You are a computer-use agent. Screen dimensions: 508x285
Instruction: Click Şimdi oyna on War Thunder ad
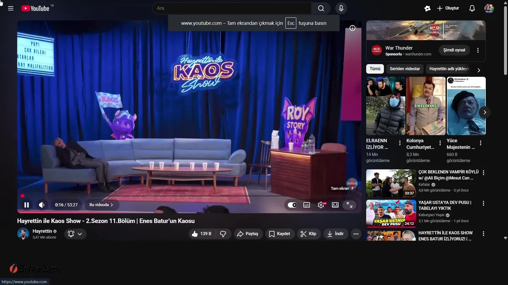pos(454,50)
